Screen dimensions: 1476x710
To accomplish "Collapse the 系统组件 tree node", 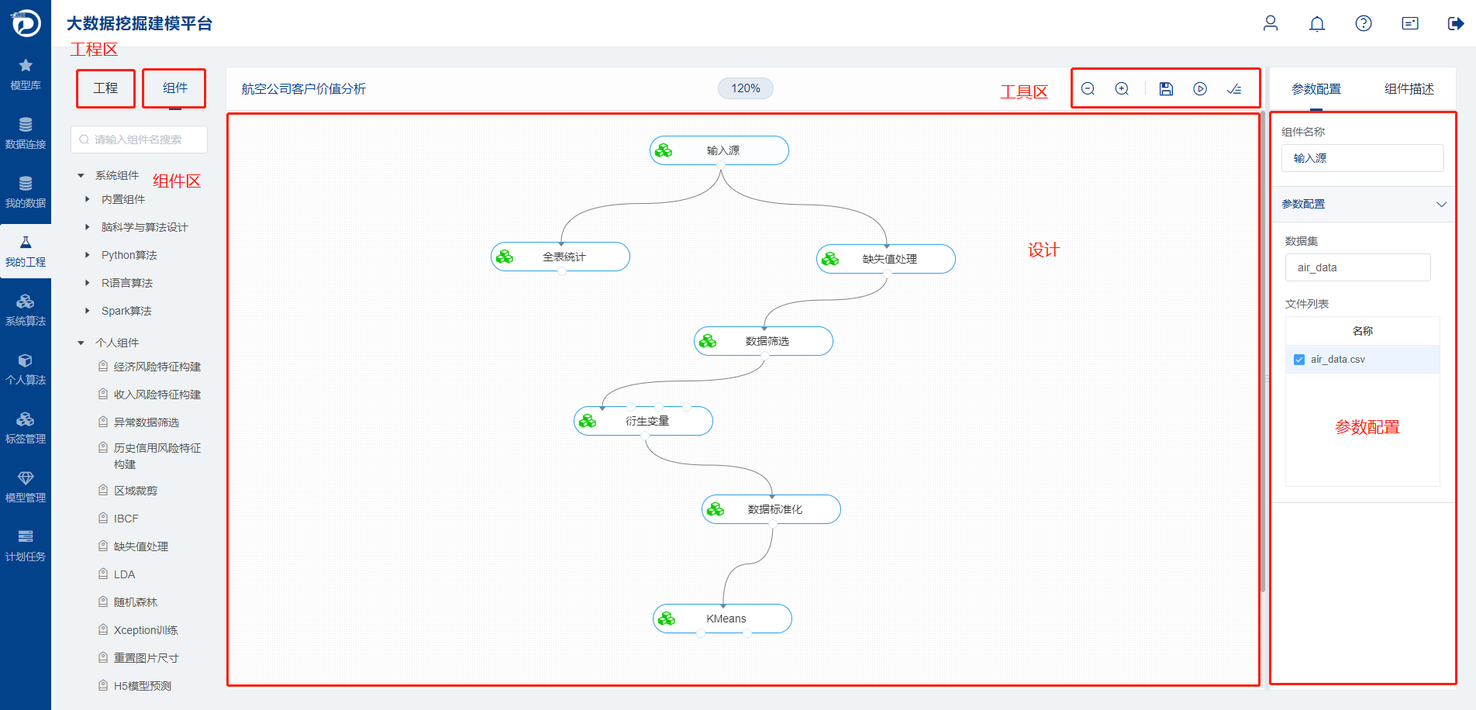I will point(81,176).
